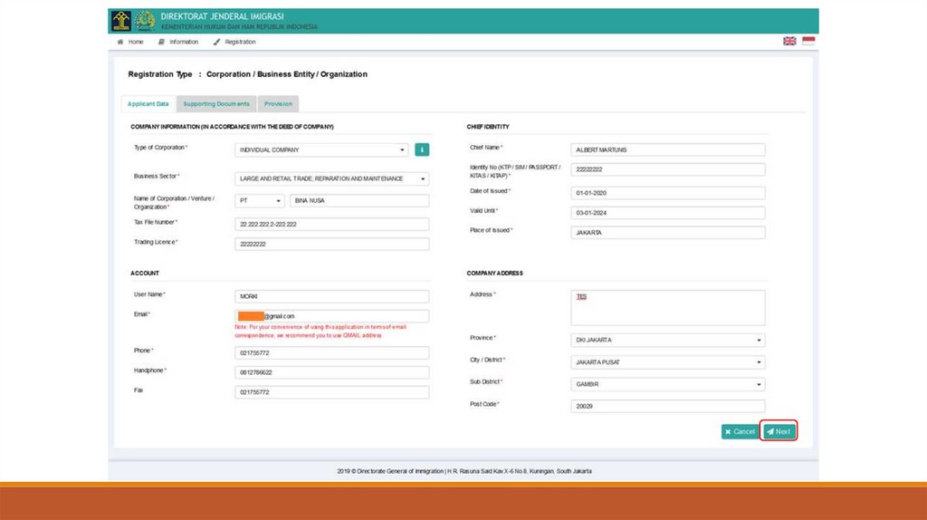Viewport: 927px width, 520px height.
Task: Click the red GMAIL recommendation note
Action: [320, 332]
